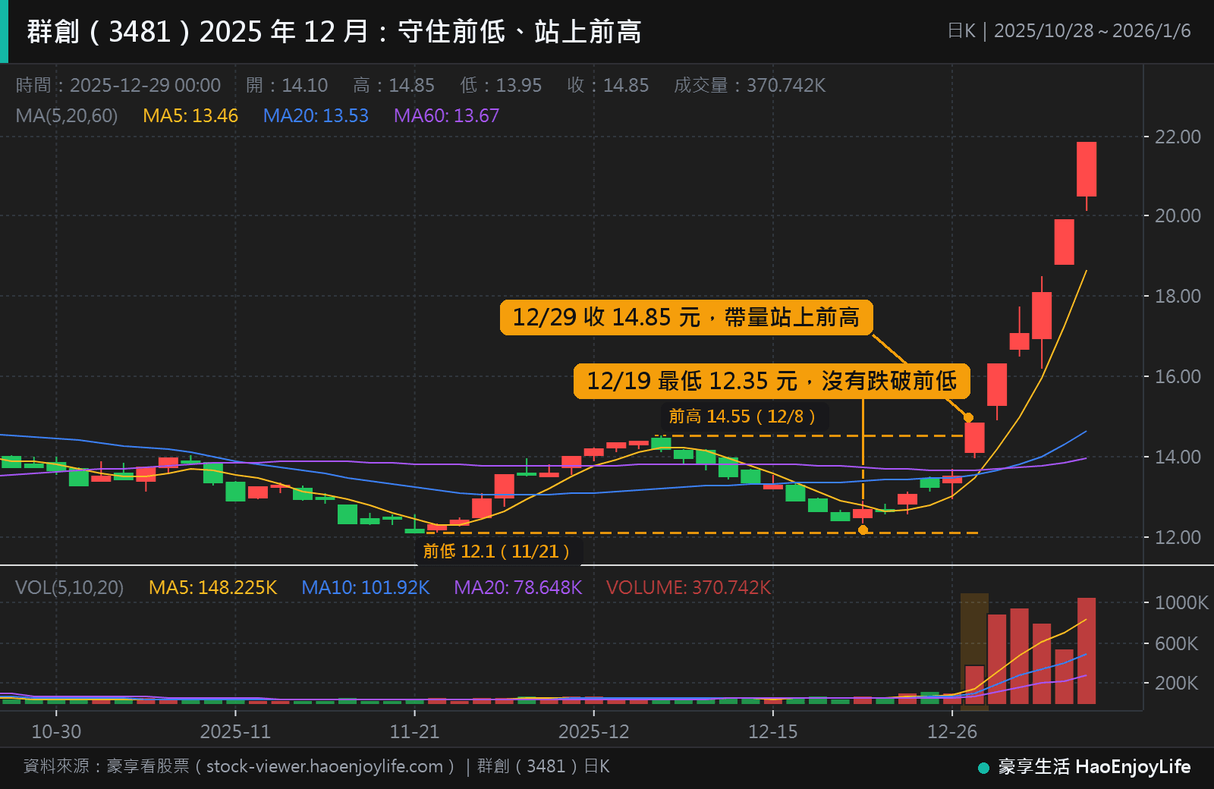
Task: Select the volume MA20: 78.648K legend
Action: click(x=517, y=587)
